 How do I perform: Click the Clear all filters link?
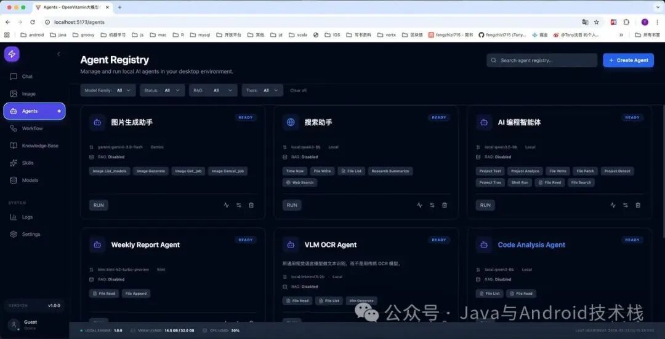click(298, 90)
